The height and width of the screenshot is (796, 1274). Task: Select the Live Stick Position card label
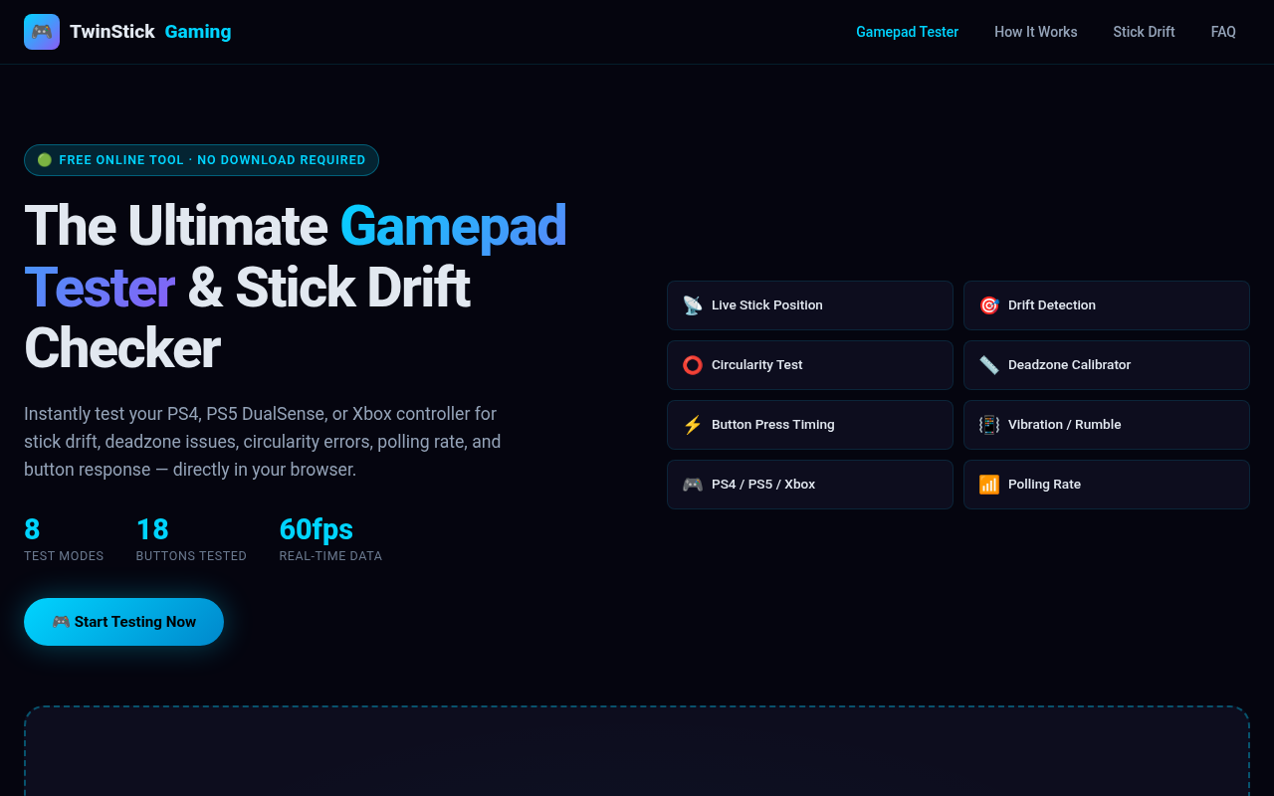(766, 305)
